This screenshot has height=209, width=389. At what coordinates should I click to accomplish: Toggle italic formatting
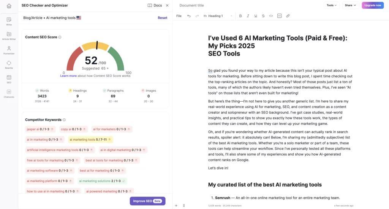[248, 16]
